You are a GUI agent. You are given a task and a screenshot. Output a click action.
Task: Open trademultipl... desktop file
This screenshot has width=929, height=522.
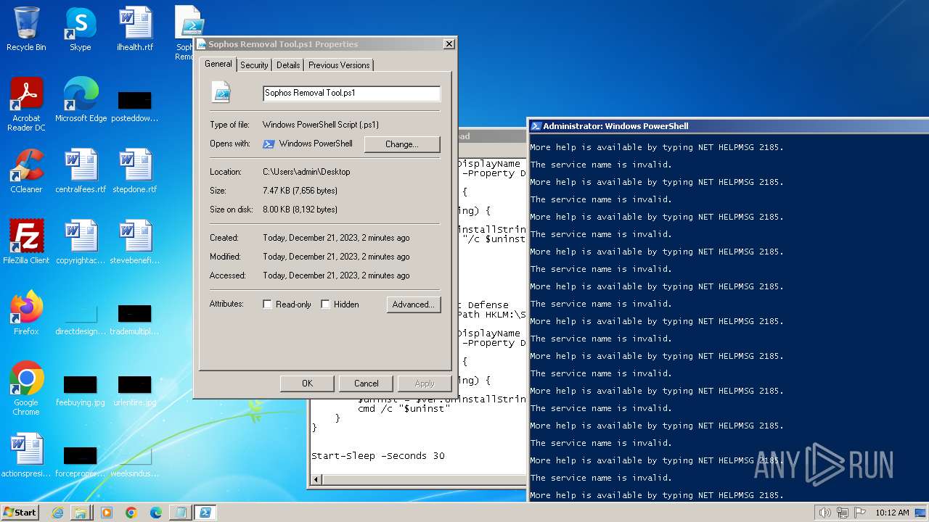coord(135,319)
